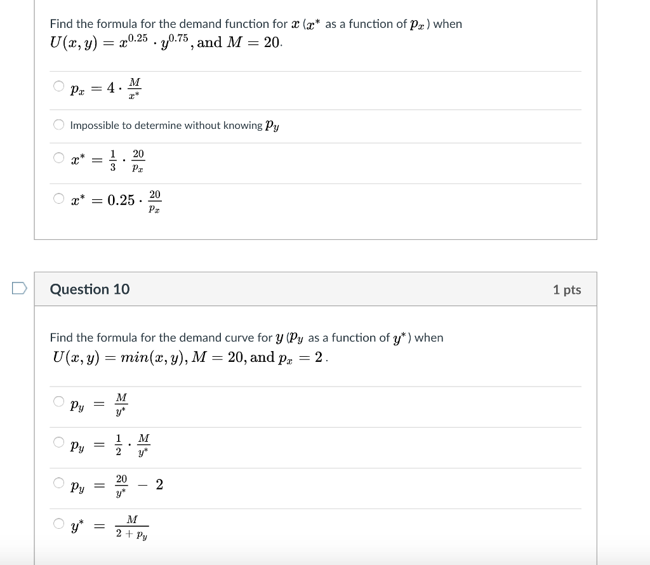Select answer py = 1/2 · M/y*

[x=58, y=442]
